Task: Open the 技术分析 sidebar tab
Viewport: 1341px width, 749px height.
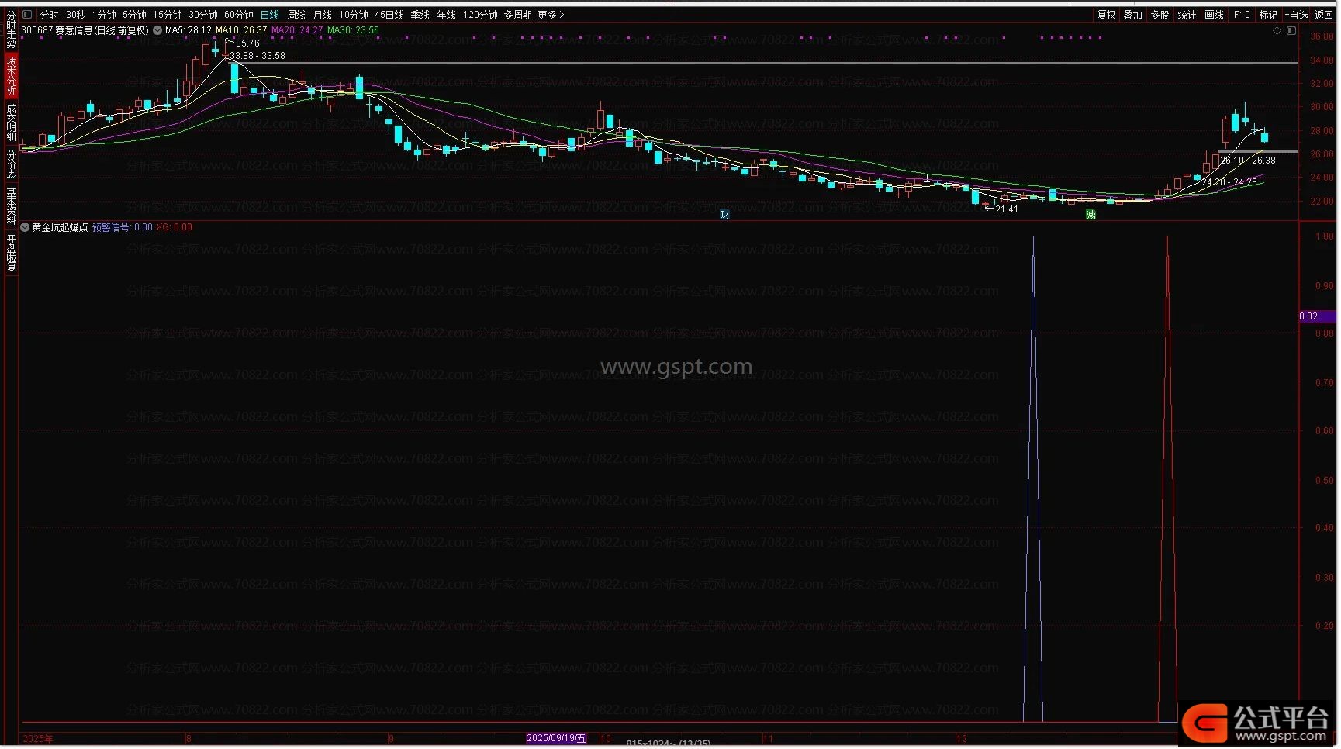Action: (11, 76)
